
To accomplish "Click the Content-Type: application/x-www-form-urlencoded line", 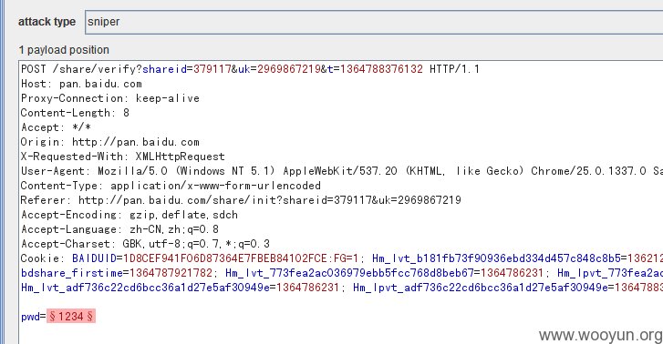I will 171,186.
